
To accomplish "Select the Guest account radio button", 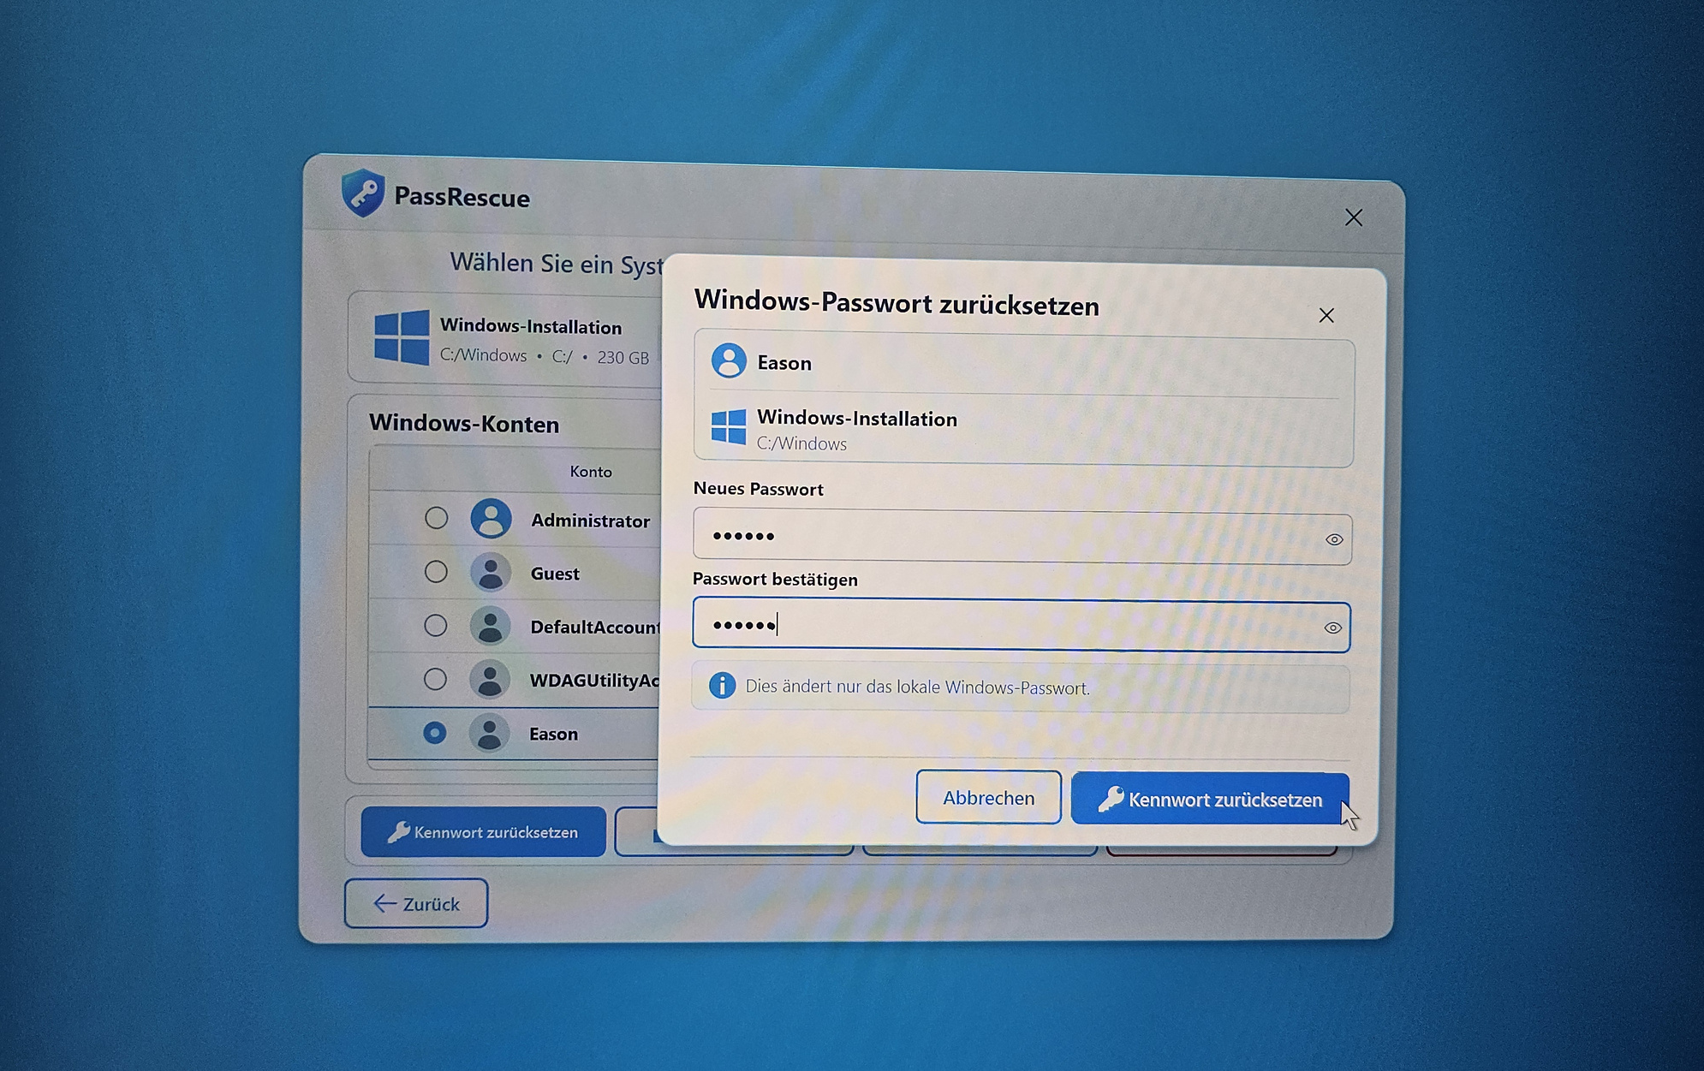I will (436, 571).
